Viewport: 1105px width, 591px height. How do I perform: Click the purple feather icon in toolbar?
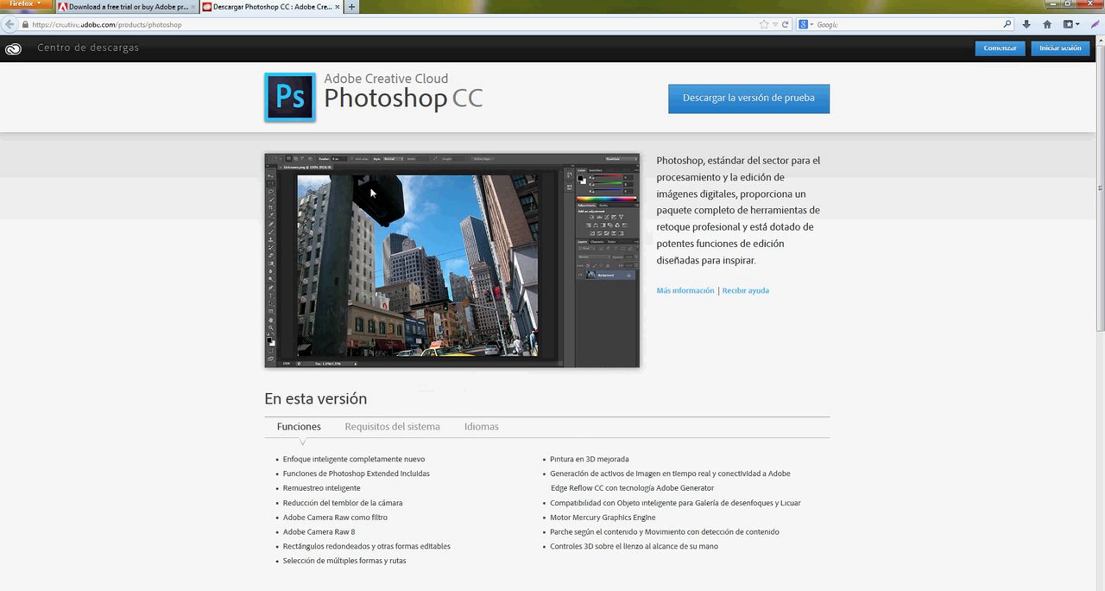coord(1095,24)
